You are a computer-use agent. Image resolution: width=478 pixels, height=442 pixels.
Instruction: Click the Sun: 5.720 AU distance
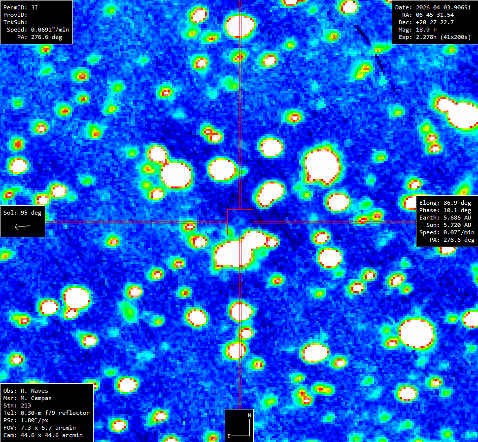(x=448, y=225)
